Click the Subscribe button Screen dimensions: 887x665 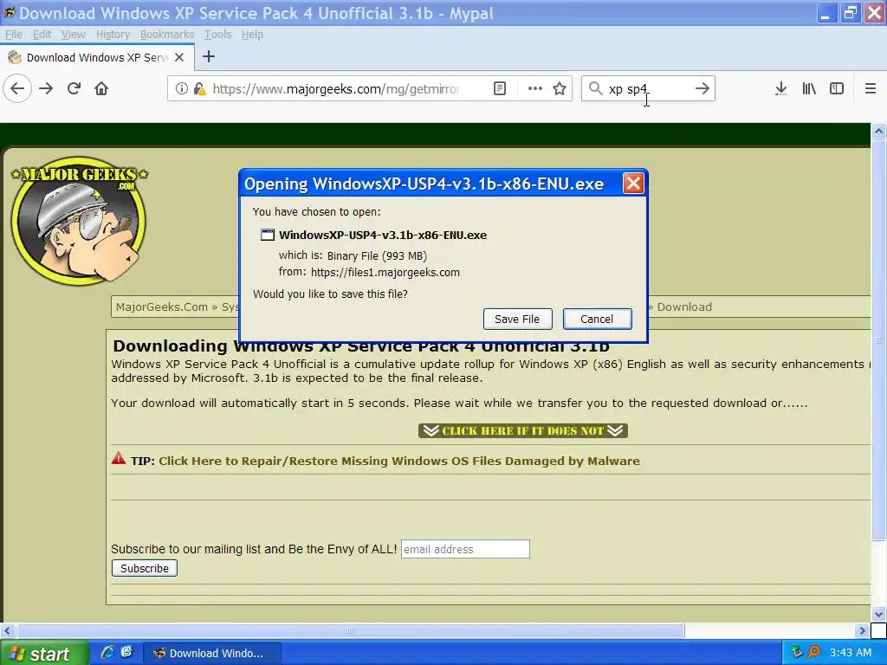[x=145, y=568]
